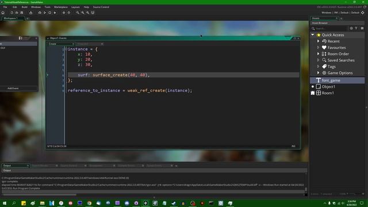
Task: Collapse the Quick Access section
Action: pyautogui.click(x=313, y=34)
